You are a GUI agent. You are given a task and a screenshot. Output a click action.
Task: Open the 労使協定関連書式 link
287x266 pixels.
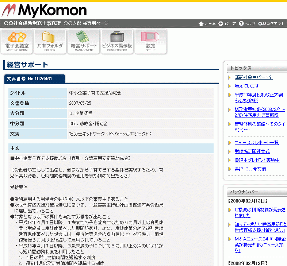click(x=252, y=151)
